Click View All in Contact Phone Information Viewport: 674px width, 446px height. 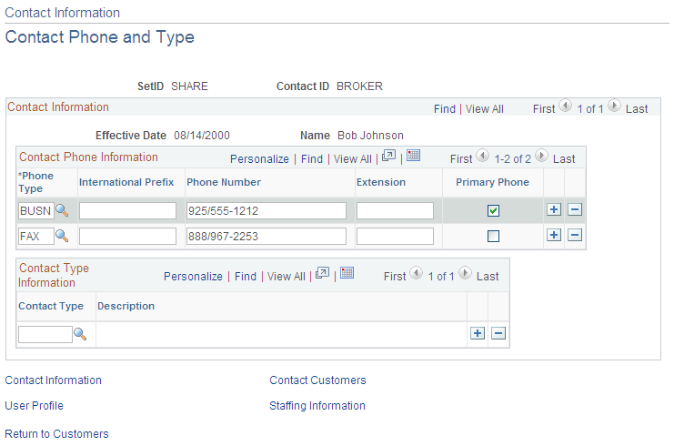353,159
